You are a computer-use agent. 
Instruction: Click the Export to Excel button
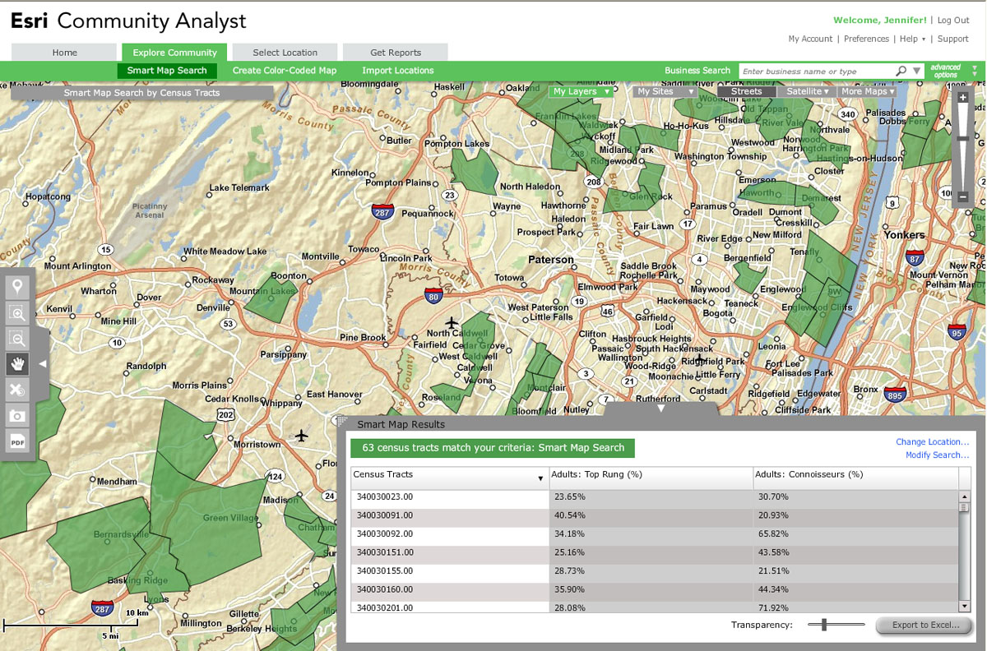point(924,625)
